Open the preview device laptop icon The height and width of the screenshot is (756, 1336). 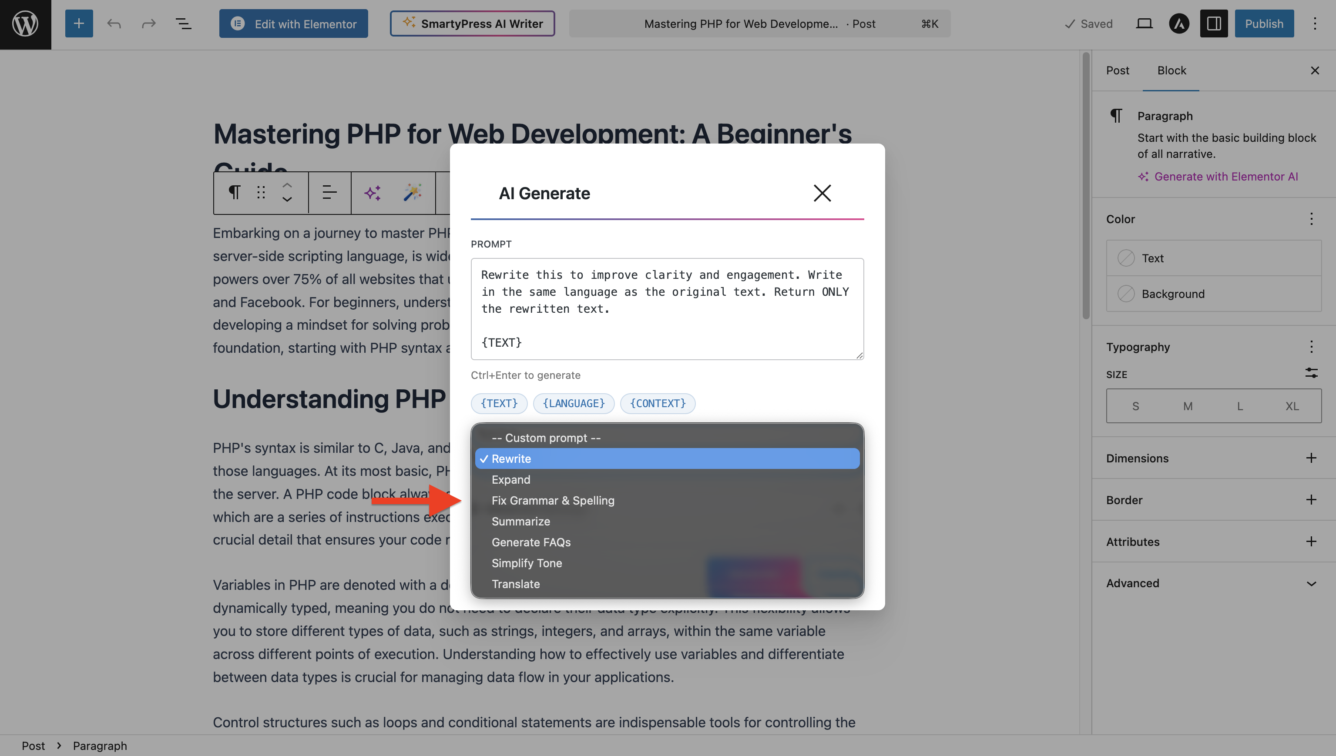[1144, 24]
